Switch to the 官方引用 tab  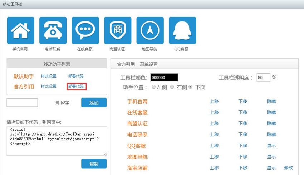[x=126, y=64]
